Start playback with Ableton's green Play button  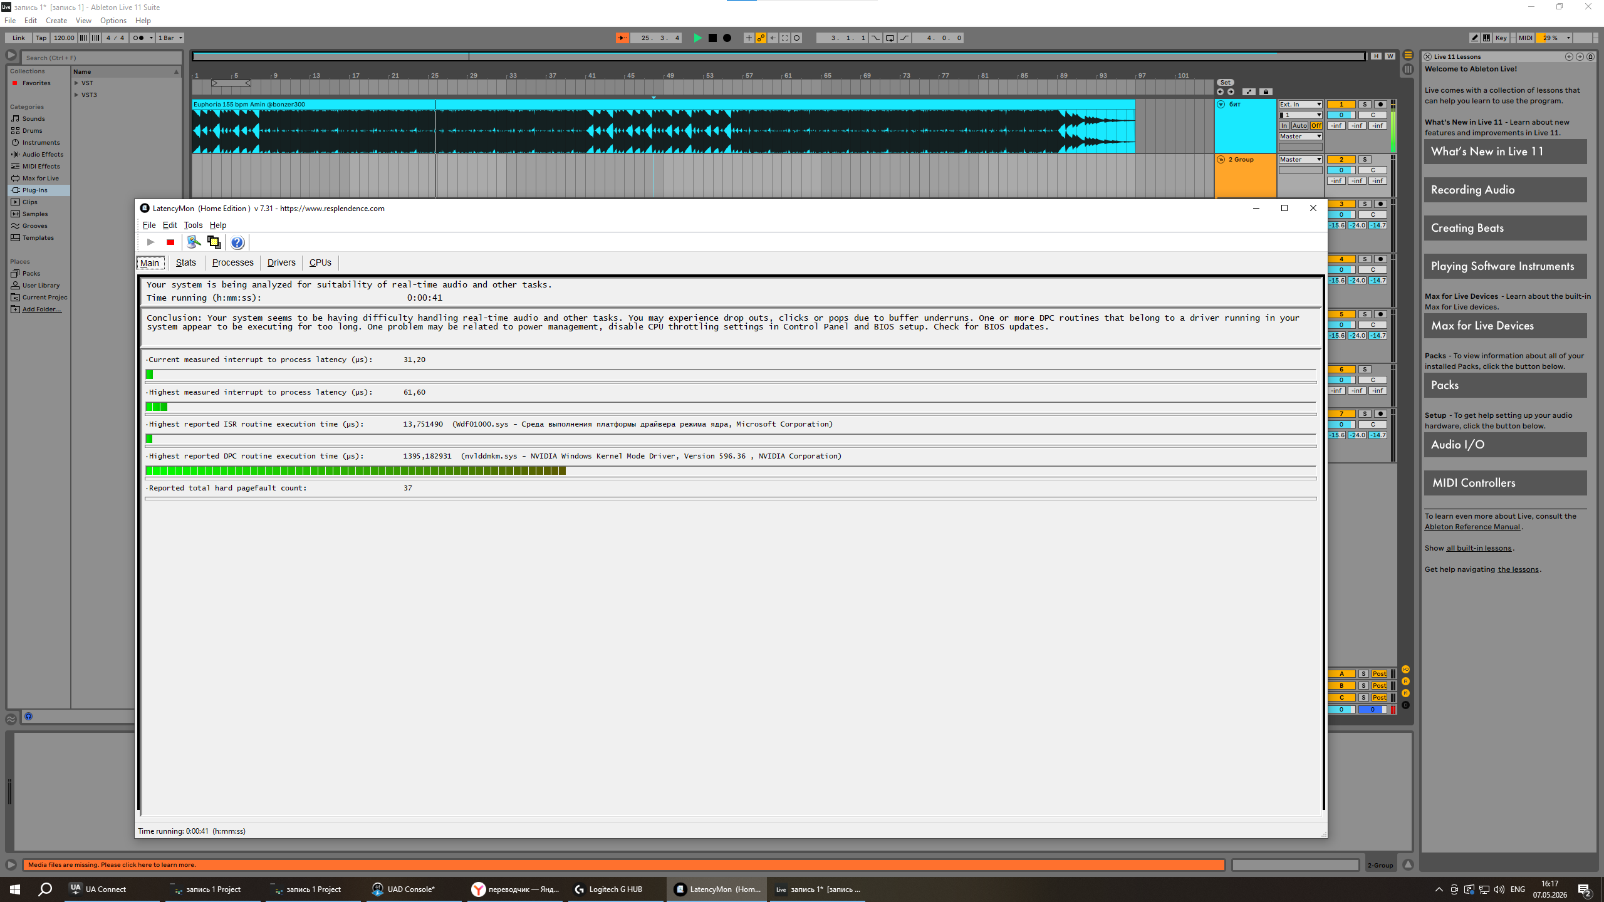[697, 38]
